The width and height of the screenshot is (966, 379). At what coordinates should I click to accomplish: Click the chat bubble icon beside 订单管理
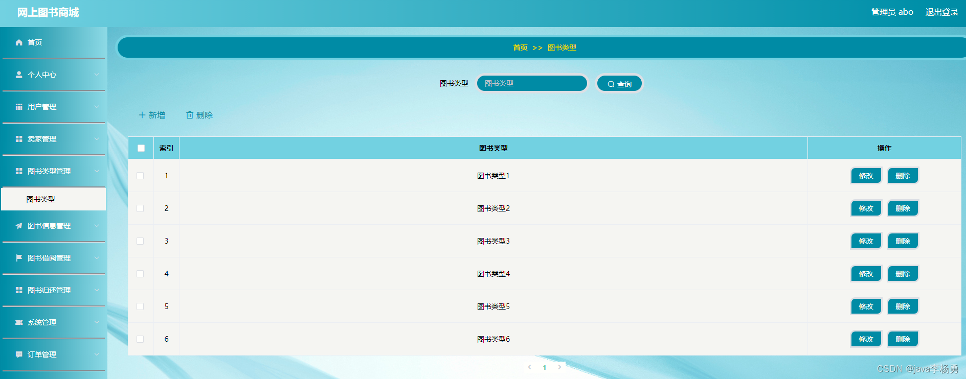[19, 354]
